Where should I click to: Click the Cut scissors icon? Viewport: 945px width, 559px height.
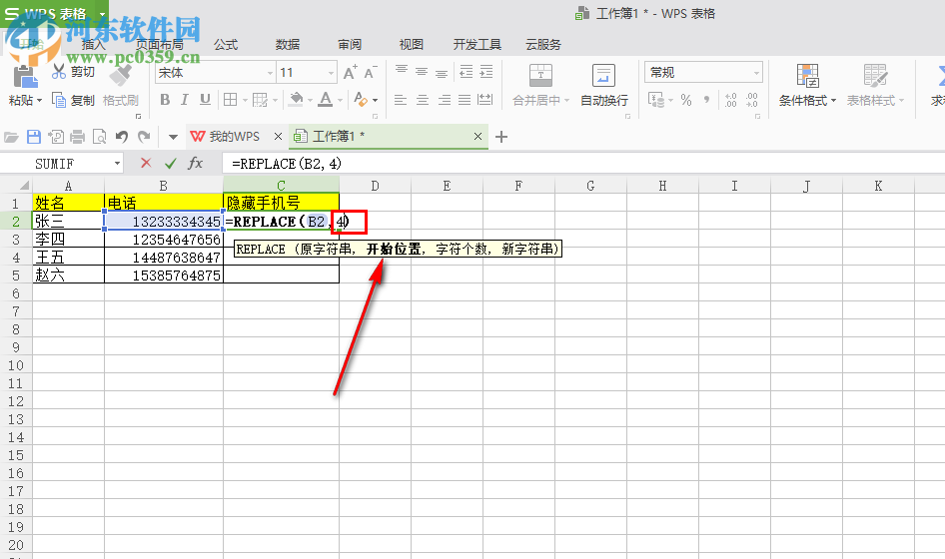tap(59, 72)
